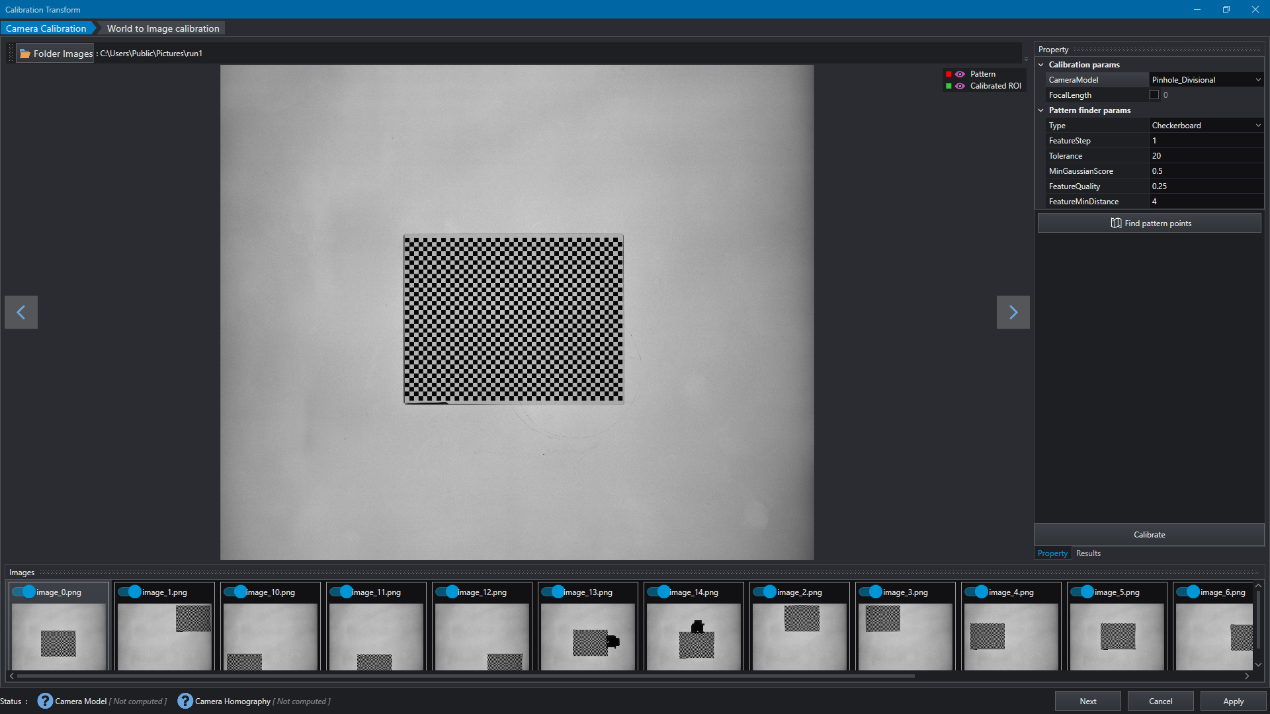
Task: Click the Apply button
Action: coord(1232,701)
